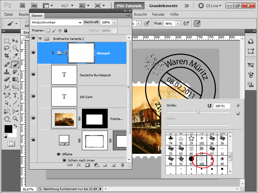
Task: Select the Eraser tool
Action: [7, 79]
